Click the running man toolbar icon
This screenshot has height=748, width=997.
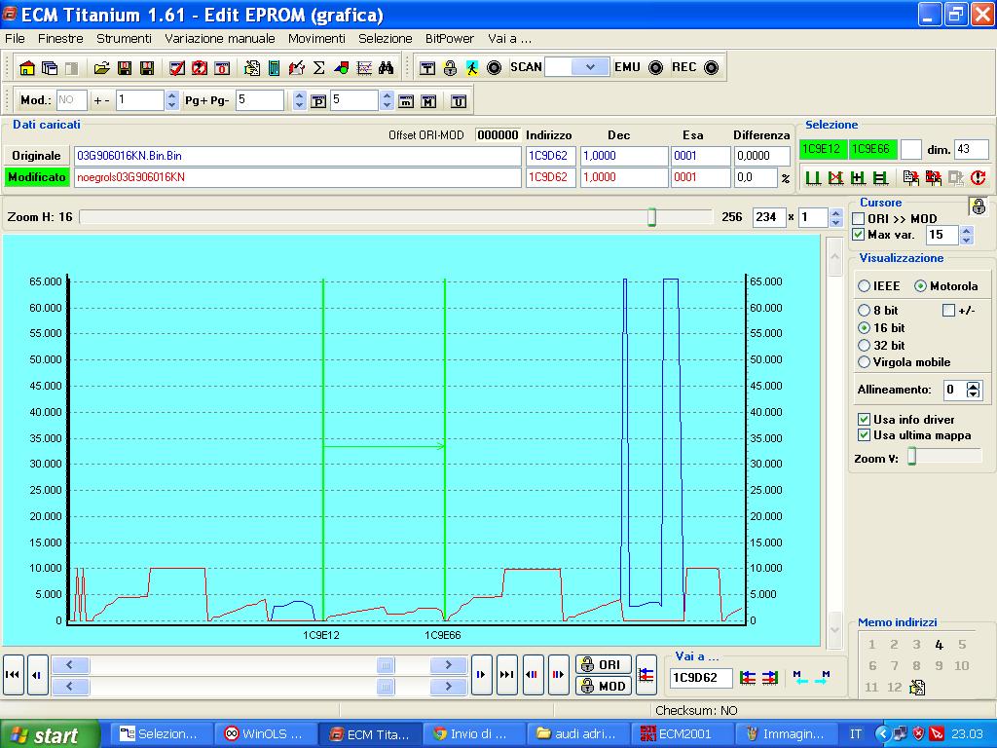(x=472, y=67)
